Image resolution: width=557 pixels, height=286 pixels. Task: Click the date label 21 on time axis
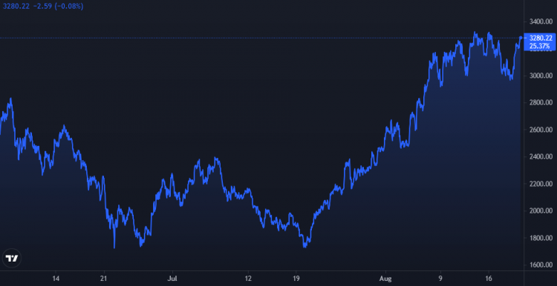pyautogui.click(x=104, y=279)
